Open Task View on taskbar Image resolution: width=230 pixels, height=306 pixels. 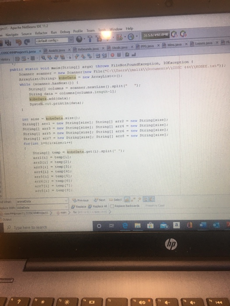[111, 226]
